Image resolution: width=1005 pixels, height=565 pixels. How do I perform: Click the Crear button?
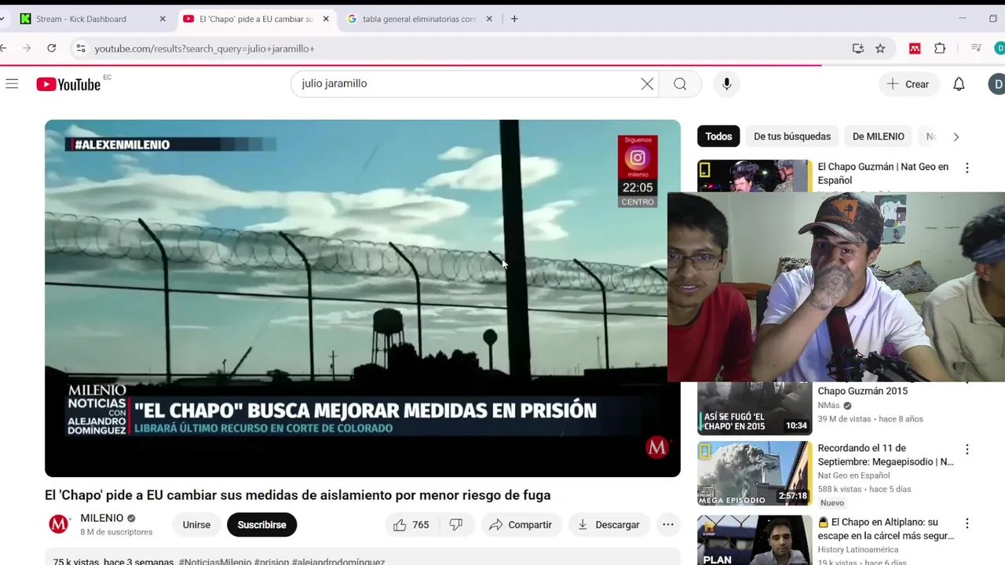[x=908, y=84]
